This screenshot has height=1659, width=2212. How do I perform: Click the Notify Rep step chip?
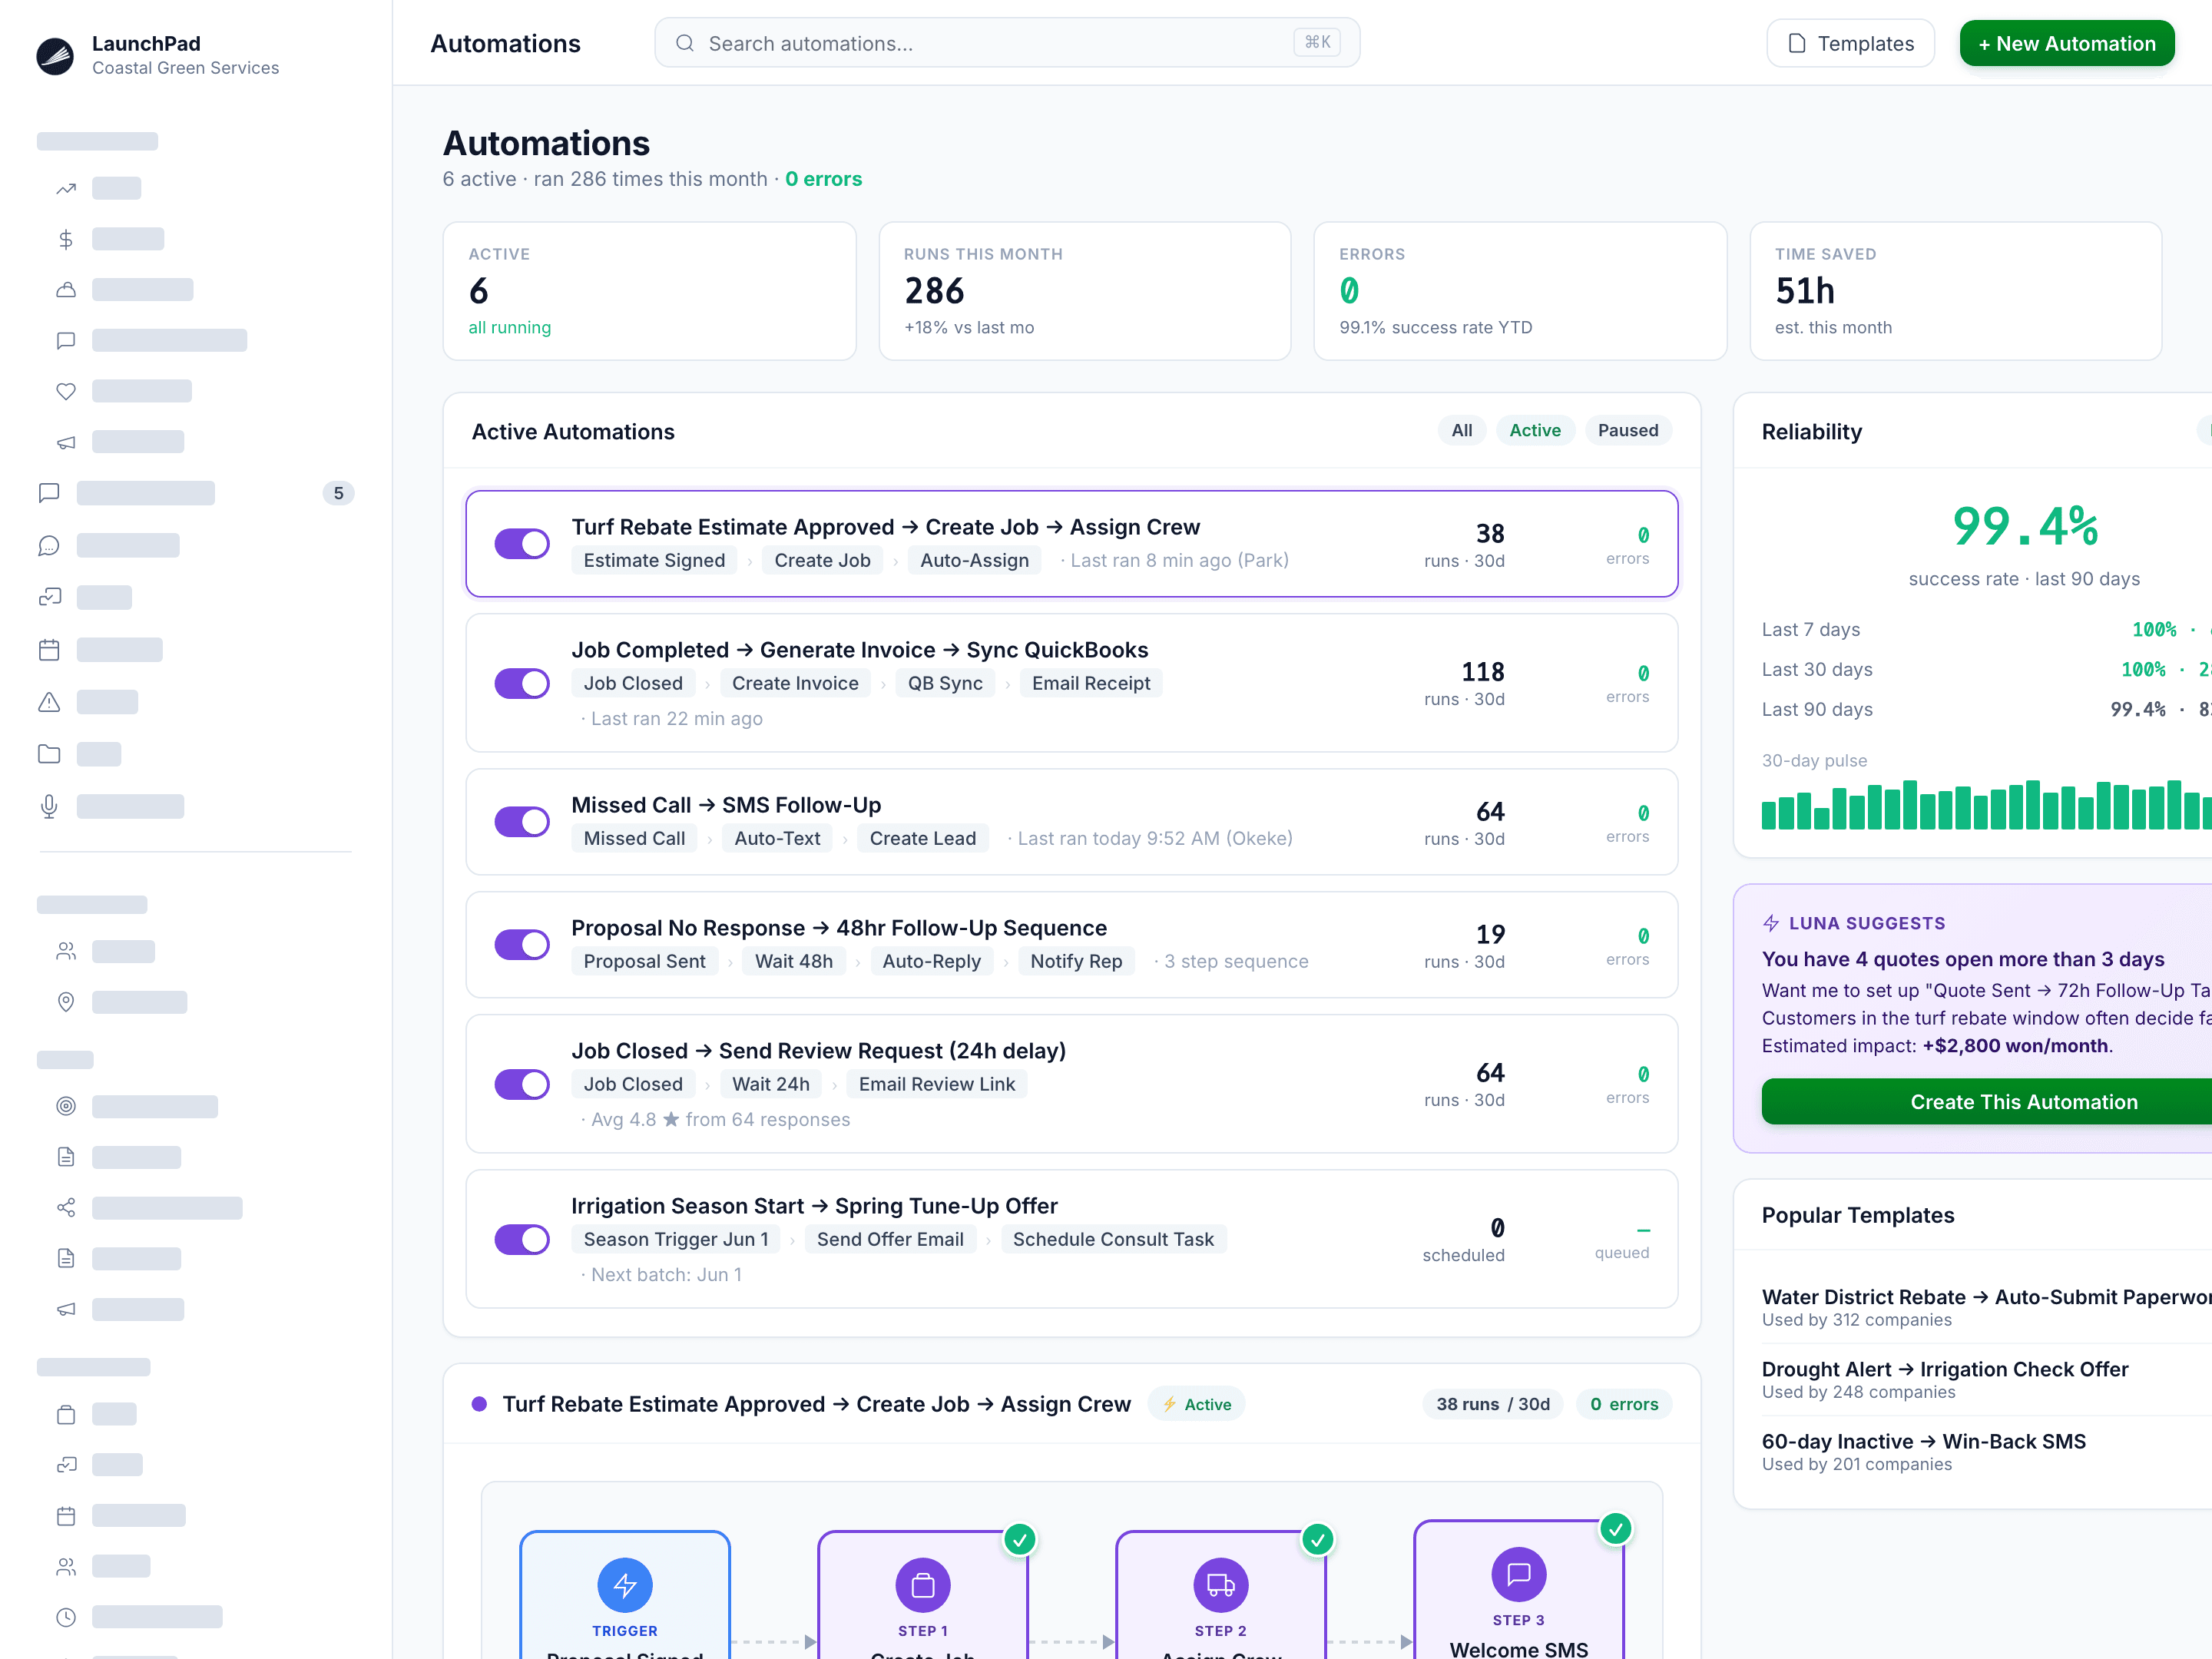pos(1076,961)
